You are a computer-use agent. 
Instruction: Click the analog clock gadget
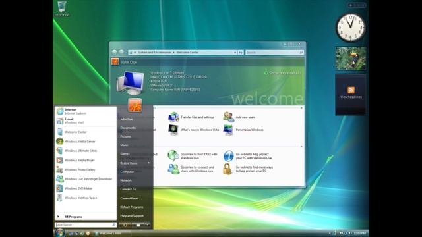350,28
